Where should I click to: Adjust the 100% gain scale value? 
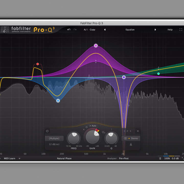click(167, 158)
